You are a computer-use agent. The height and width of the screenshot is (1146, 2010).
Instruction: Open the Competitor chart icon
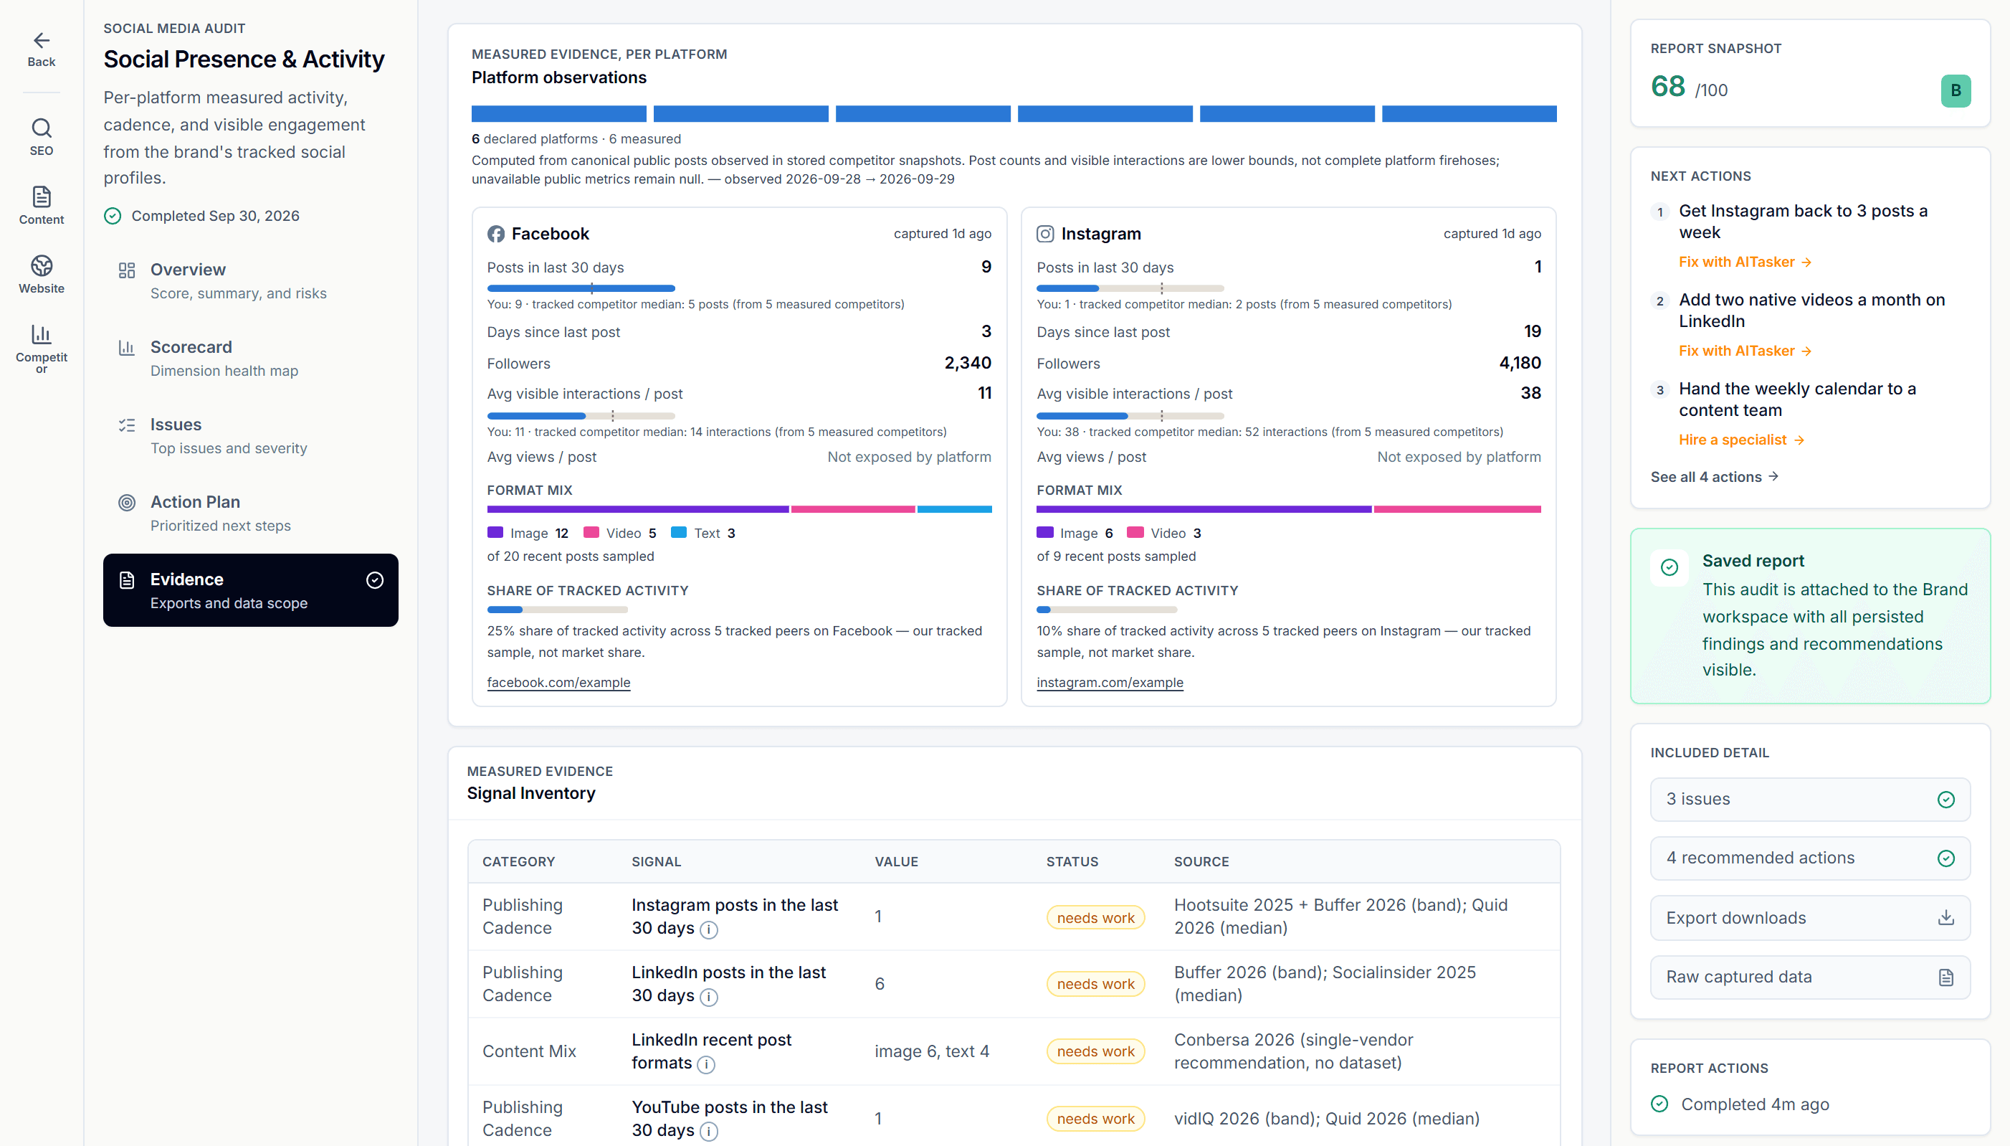coord(41,334)
